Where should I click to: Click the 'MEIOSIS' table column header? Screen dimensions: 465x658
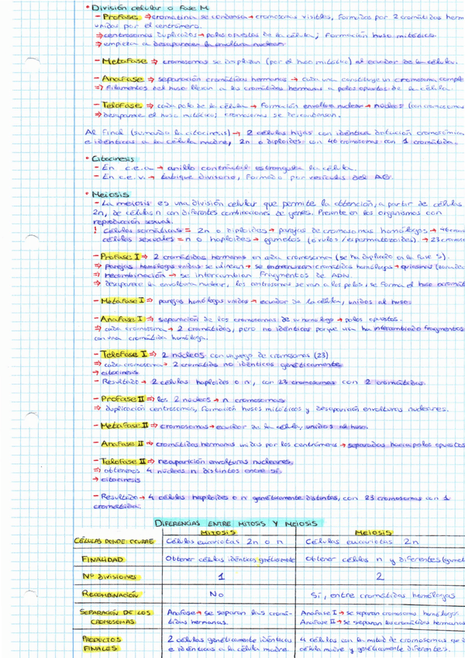tap(374, 532)
